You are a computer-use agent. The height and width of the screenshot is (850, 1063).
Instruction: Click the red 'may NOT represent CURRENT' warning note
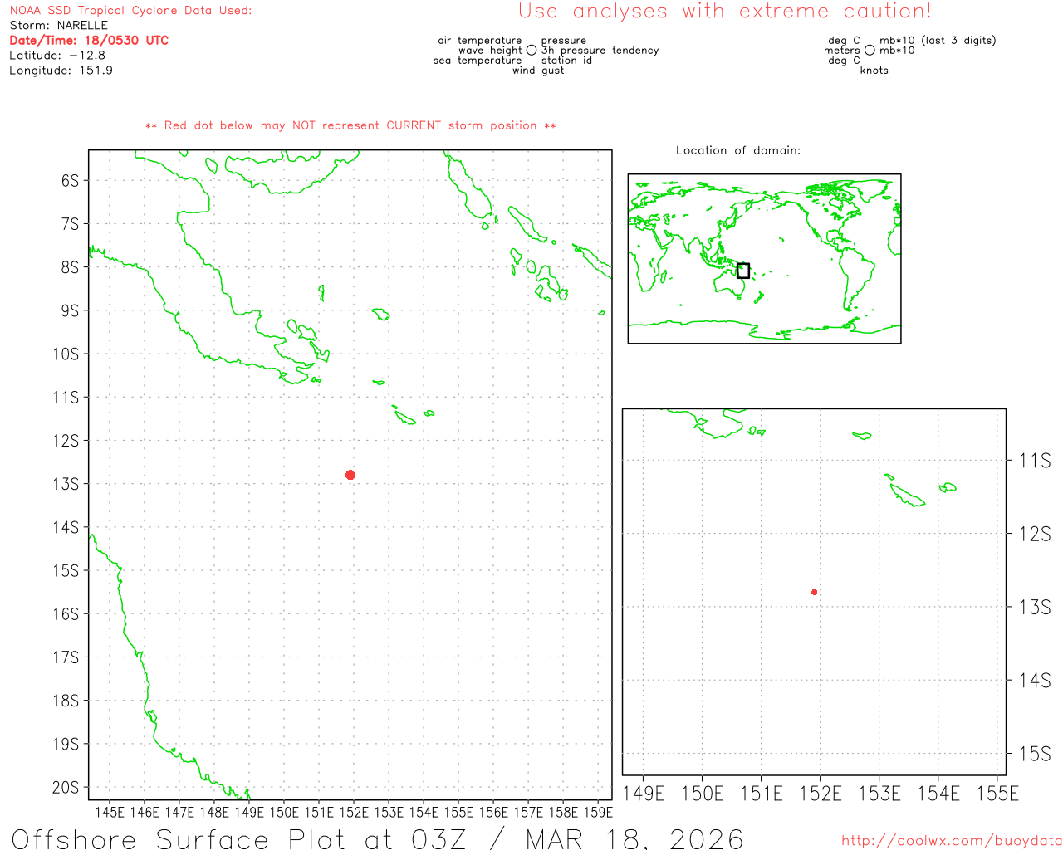click(x=350, y=126)
